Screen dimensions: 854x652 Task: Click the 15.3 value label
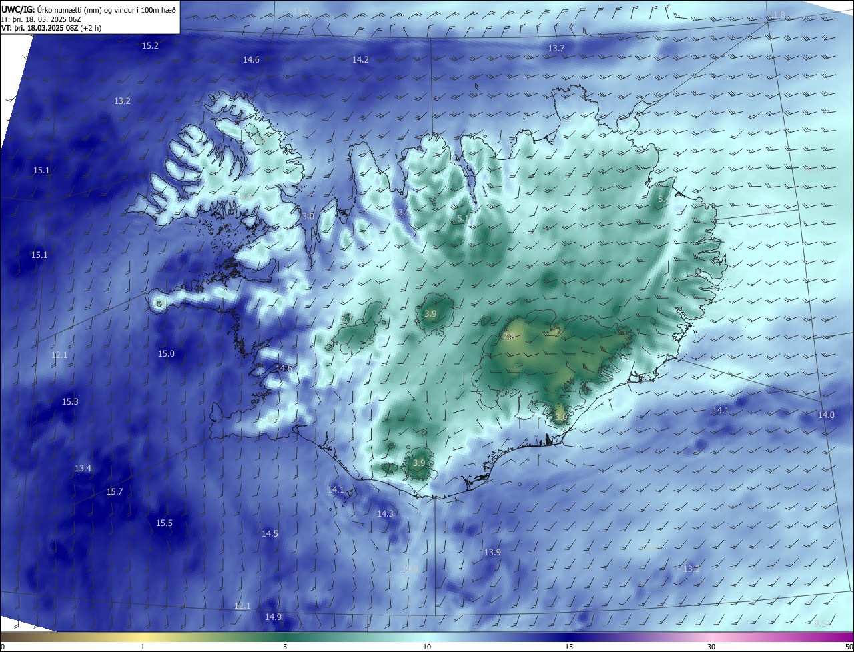click(70, 401)
